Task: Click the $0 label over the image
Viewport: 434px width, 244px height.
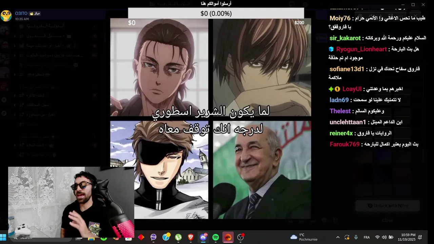Action: click(x=132, y=23)
